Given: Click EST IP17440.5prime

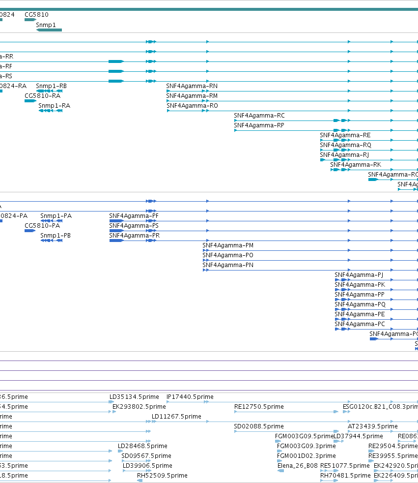Looking at the screenshot, I should [190, 397].
